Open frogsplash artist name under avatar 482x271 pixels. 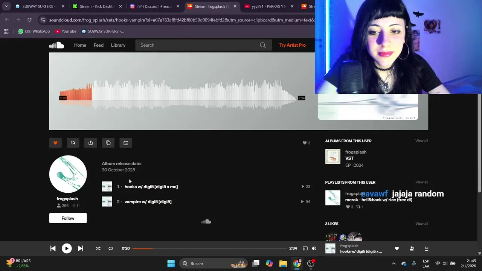[67, 199]
